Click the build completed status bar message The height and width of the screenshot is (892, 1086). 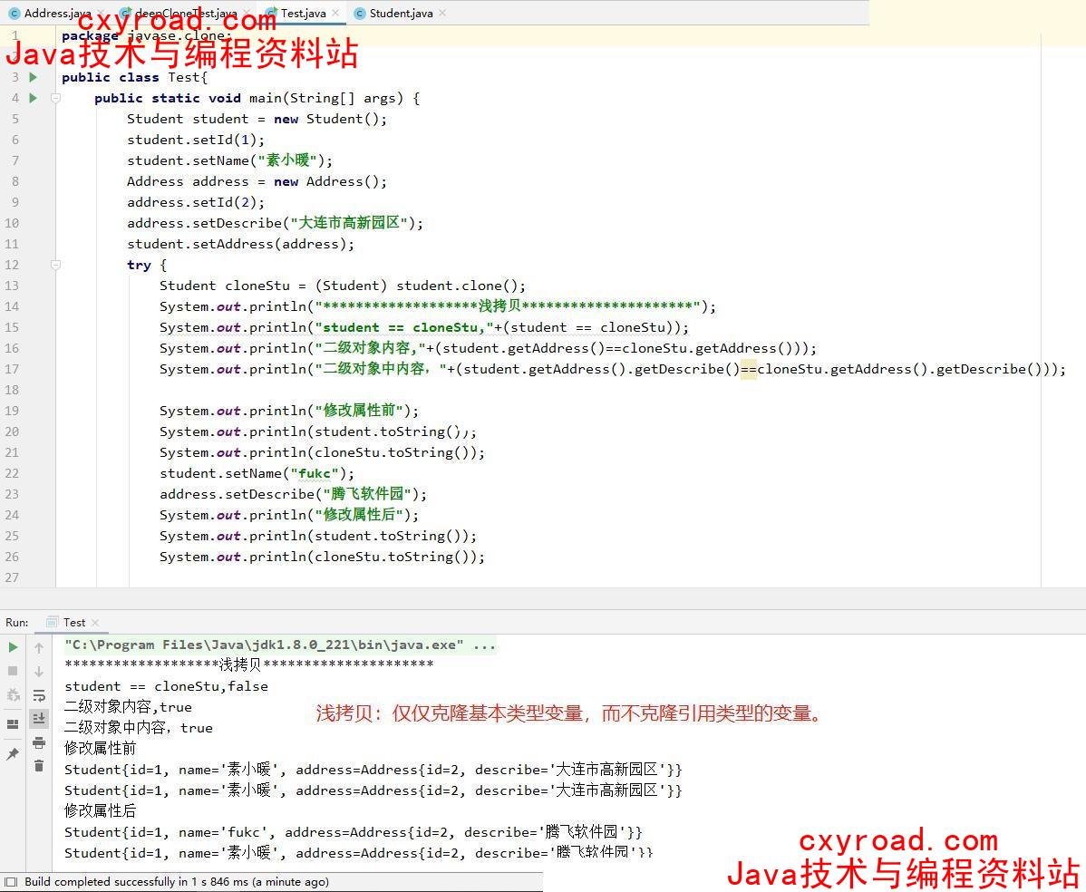pyautogui.click(x=177, y=882)
